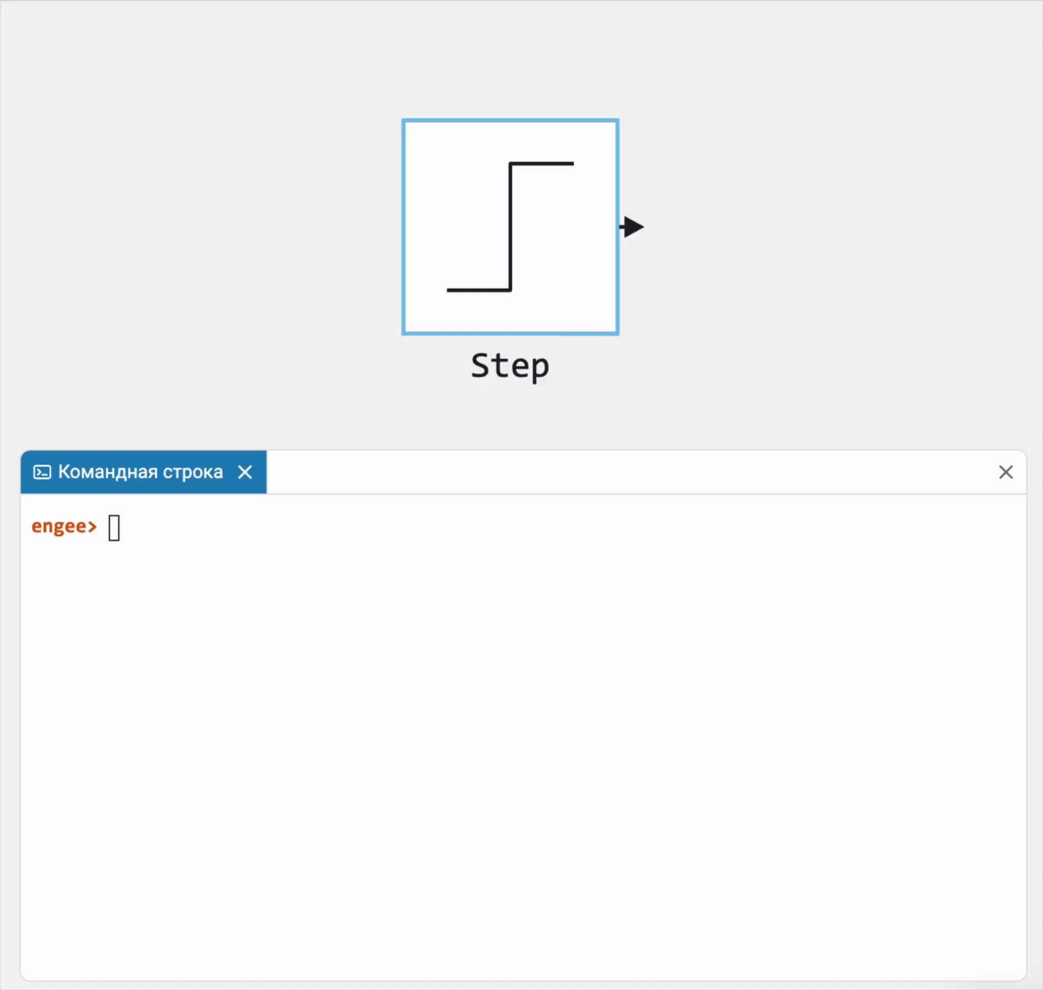Screen dimensions: 1043x990
Task: Click the engee> prompt text
Action: [64, 527]
